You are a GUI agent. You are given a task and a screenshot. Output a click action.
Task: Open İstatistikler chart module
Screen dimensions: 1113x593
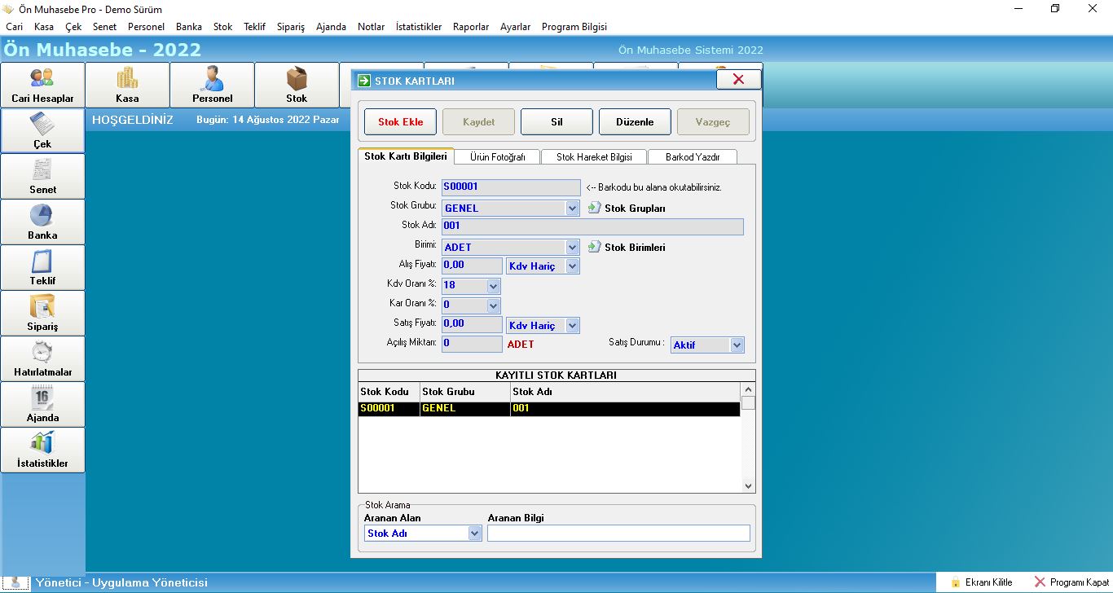(x=42, y=450)
